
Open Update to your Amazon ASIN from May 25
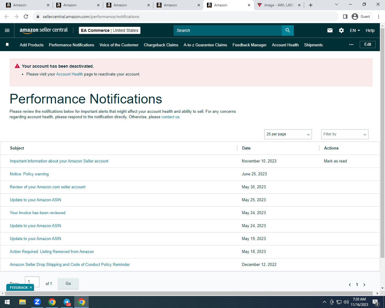35,200
